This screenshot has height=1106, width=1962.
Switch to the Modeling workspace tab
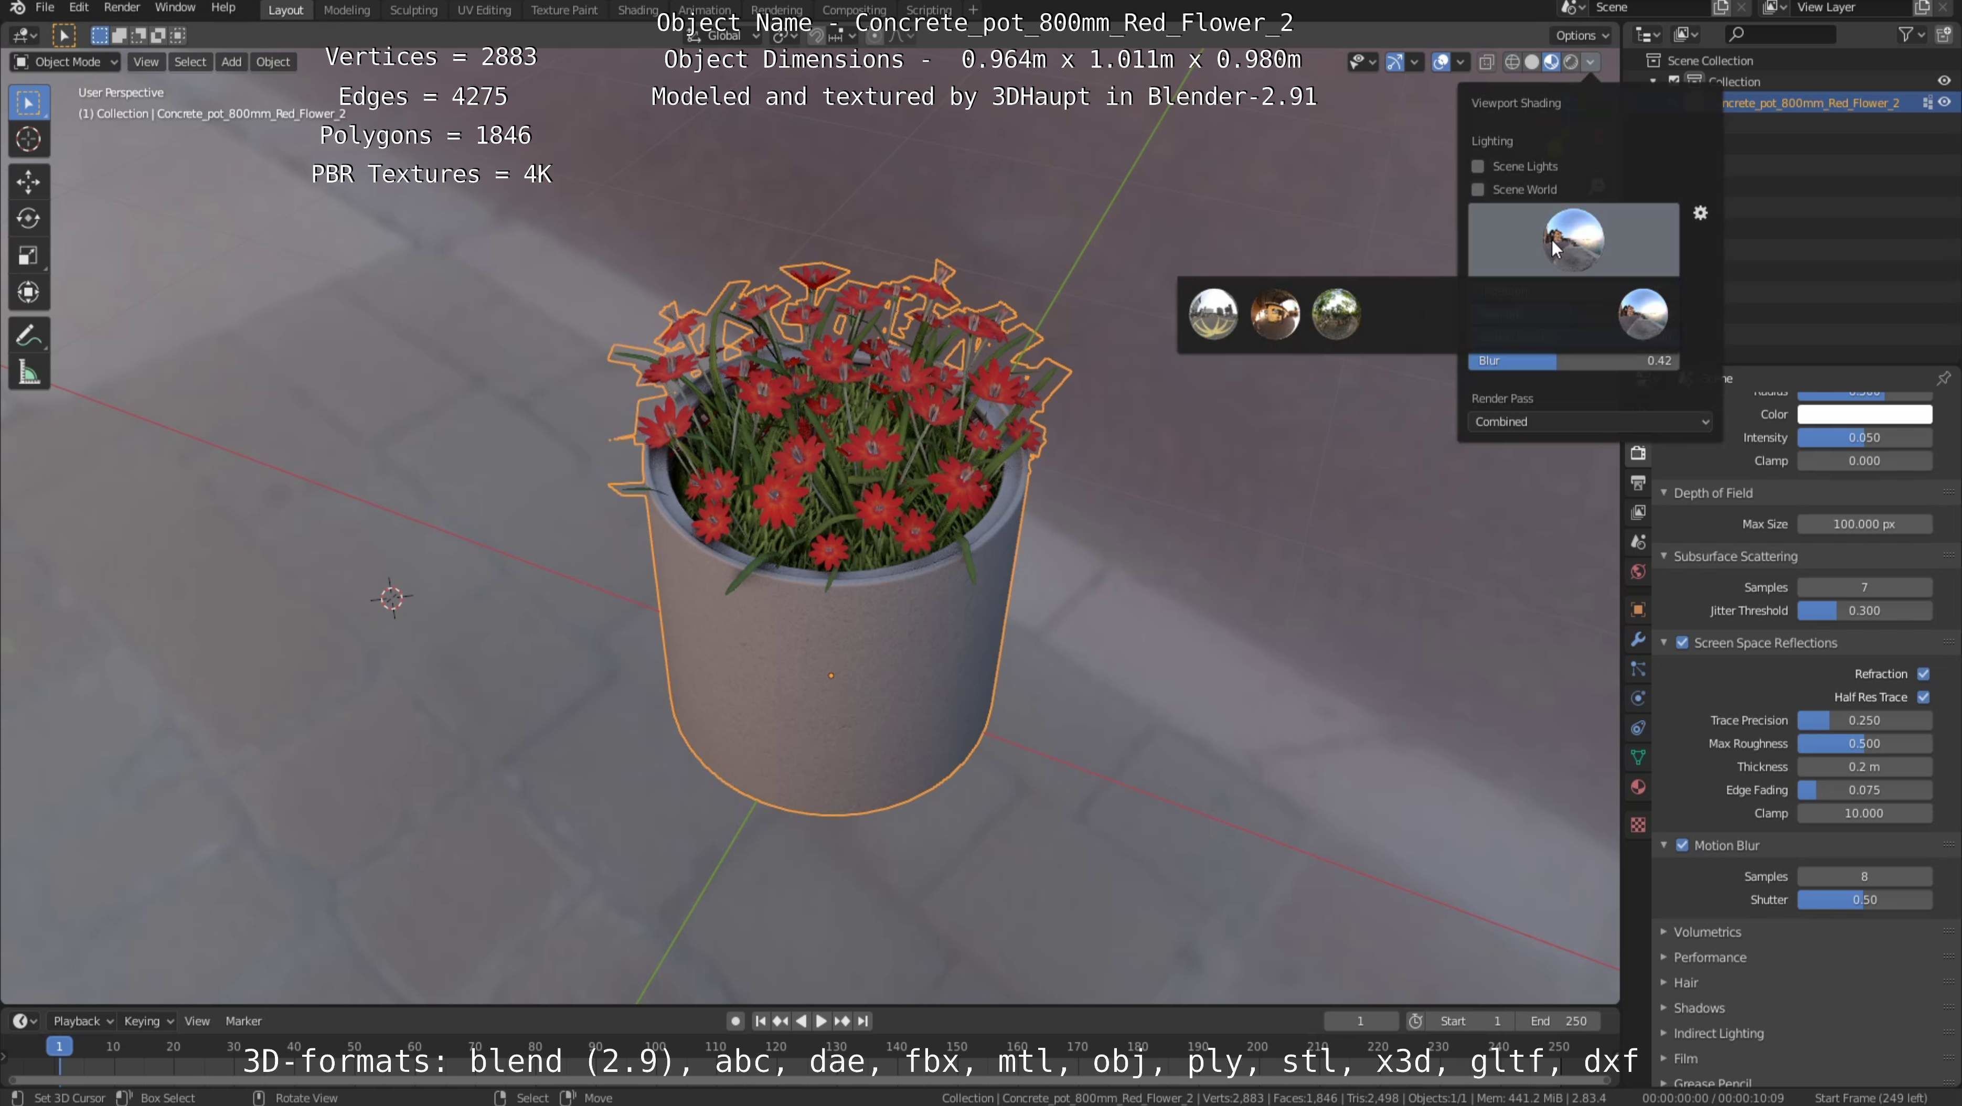tap(347, 10)
